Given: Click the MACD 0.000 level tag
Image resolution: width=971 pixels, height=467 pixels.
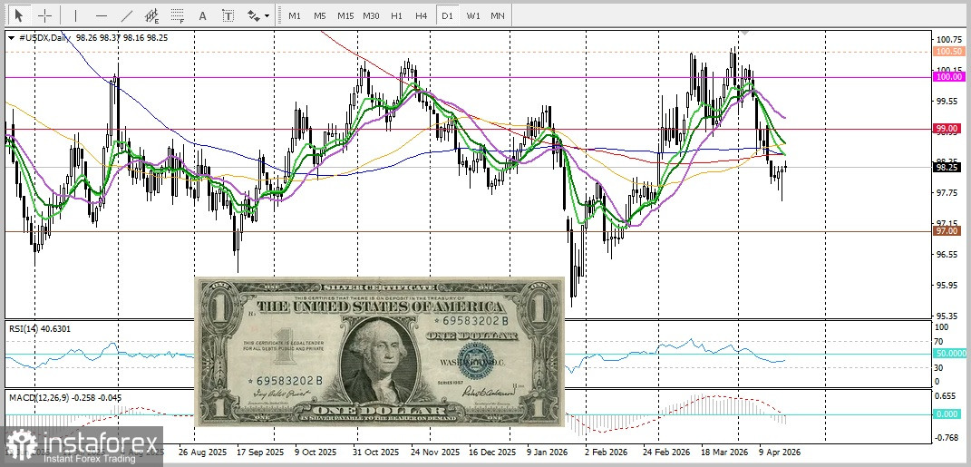Looking at the screenshot, I should pos(947,413).
